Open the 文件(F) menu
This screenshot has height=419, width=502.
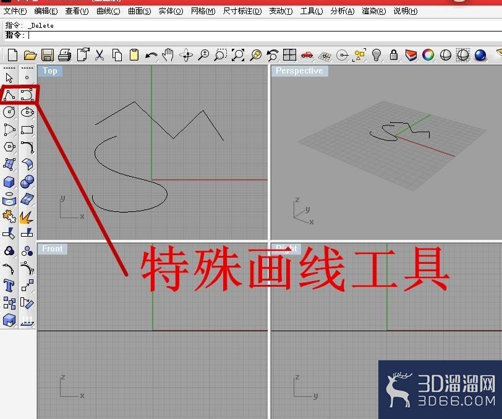pyautogui.click(x=15, y=11)
